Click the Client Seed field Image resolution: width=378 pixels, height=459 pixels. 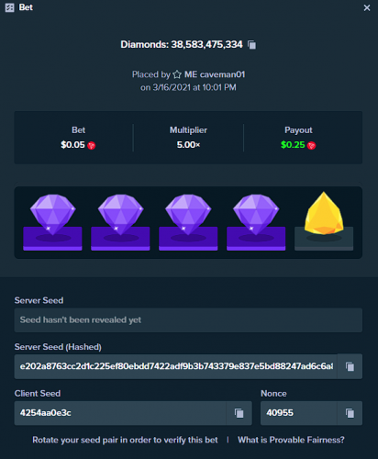click(x=120, y=413)
